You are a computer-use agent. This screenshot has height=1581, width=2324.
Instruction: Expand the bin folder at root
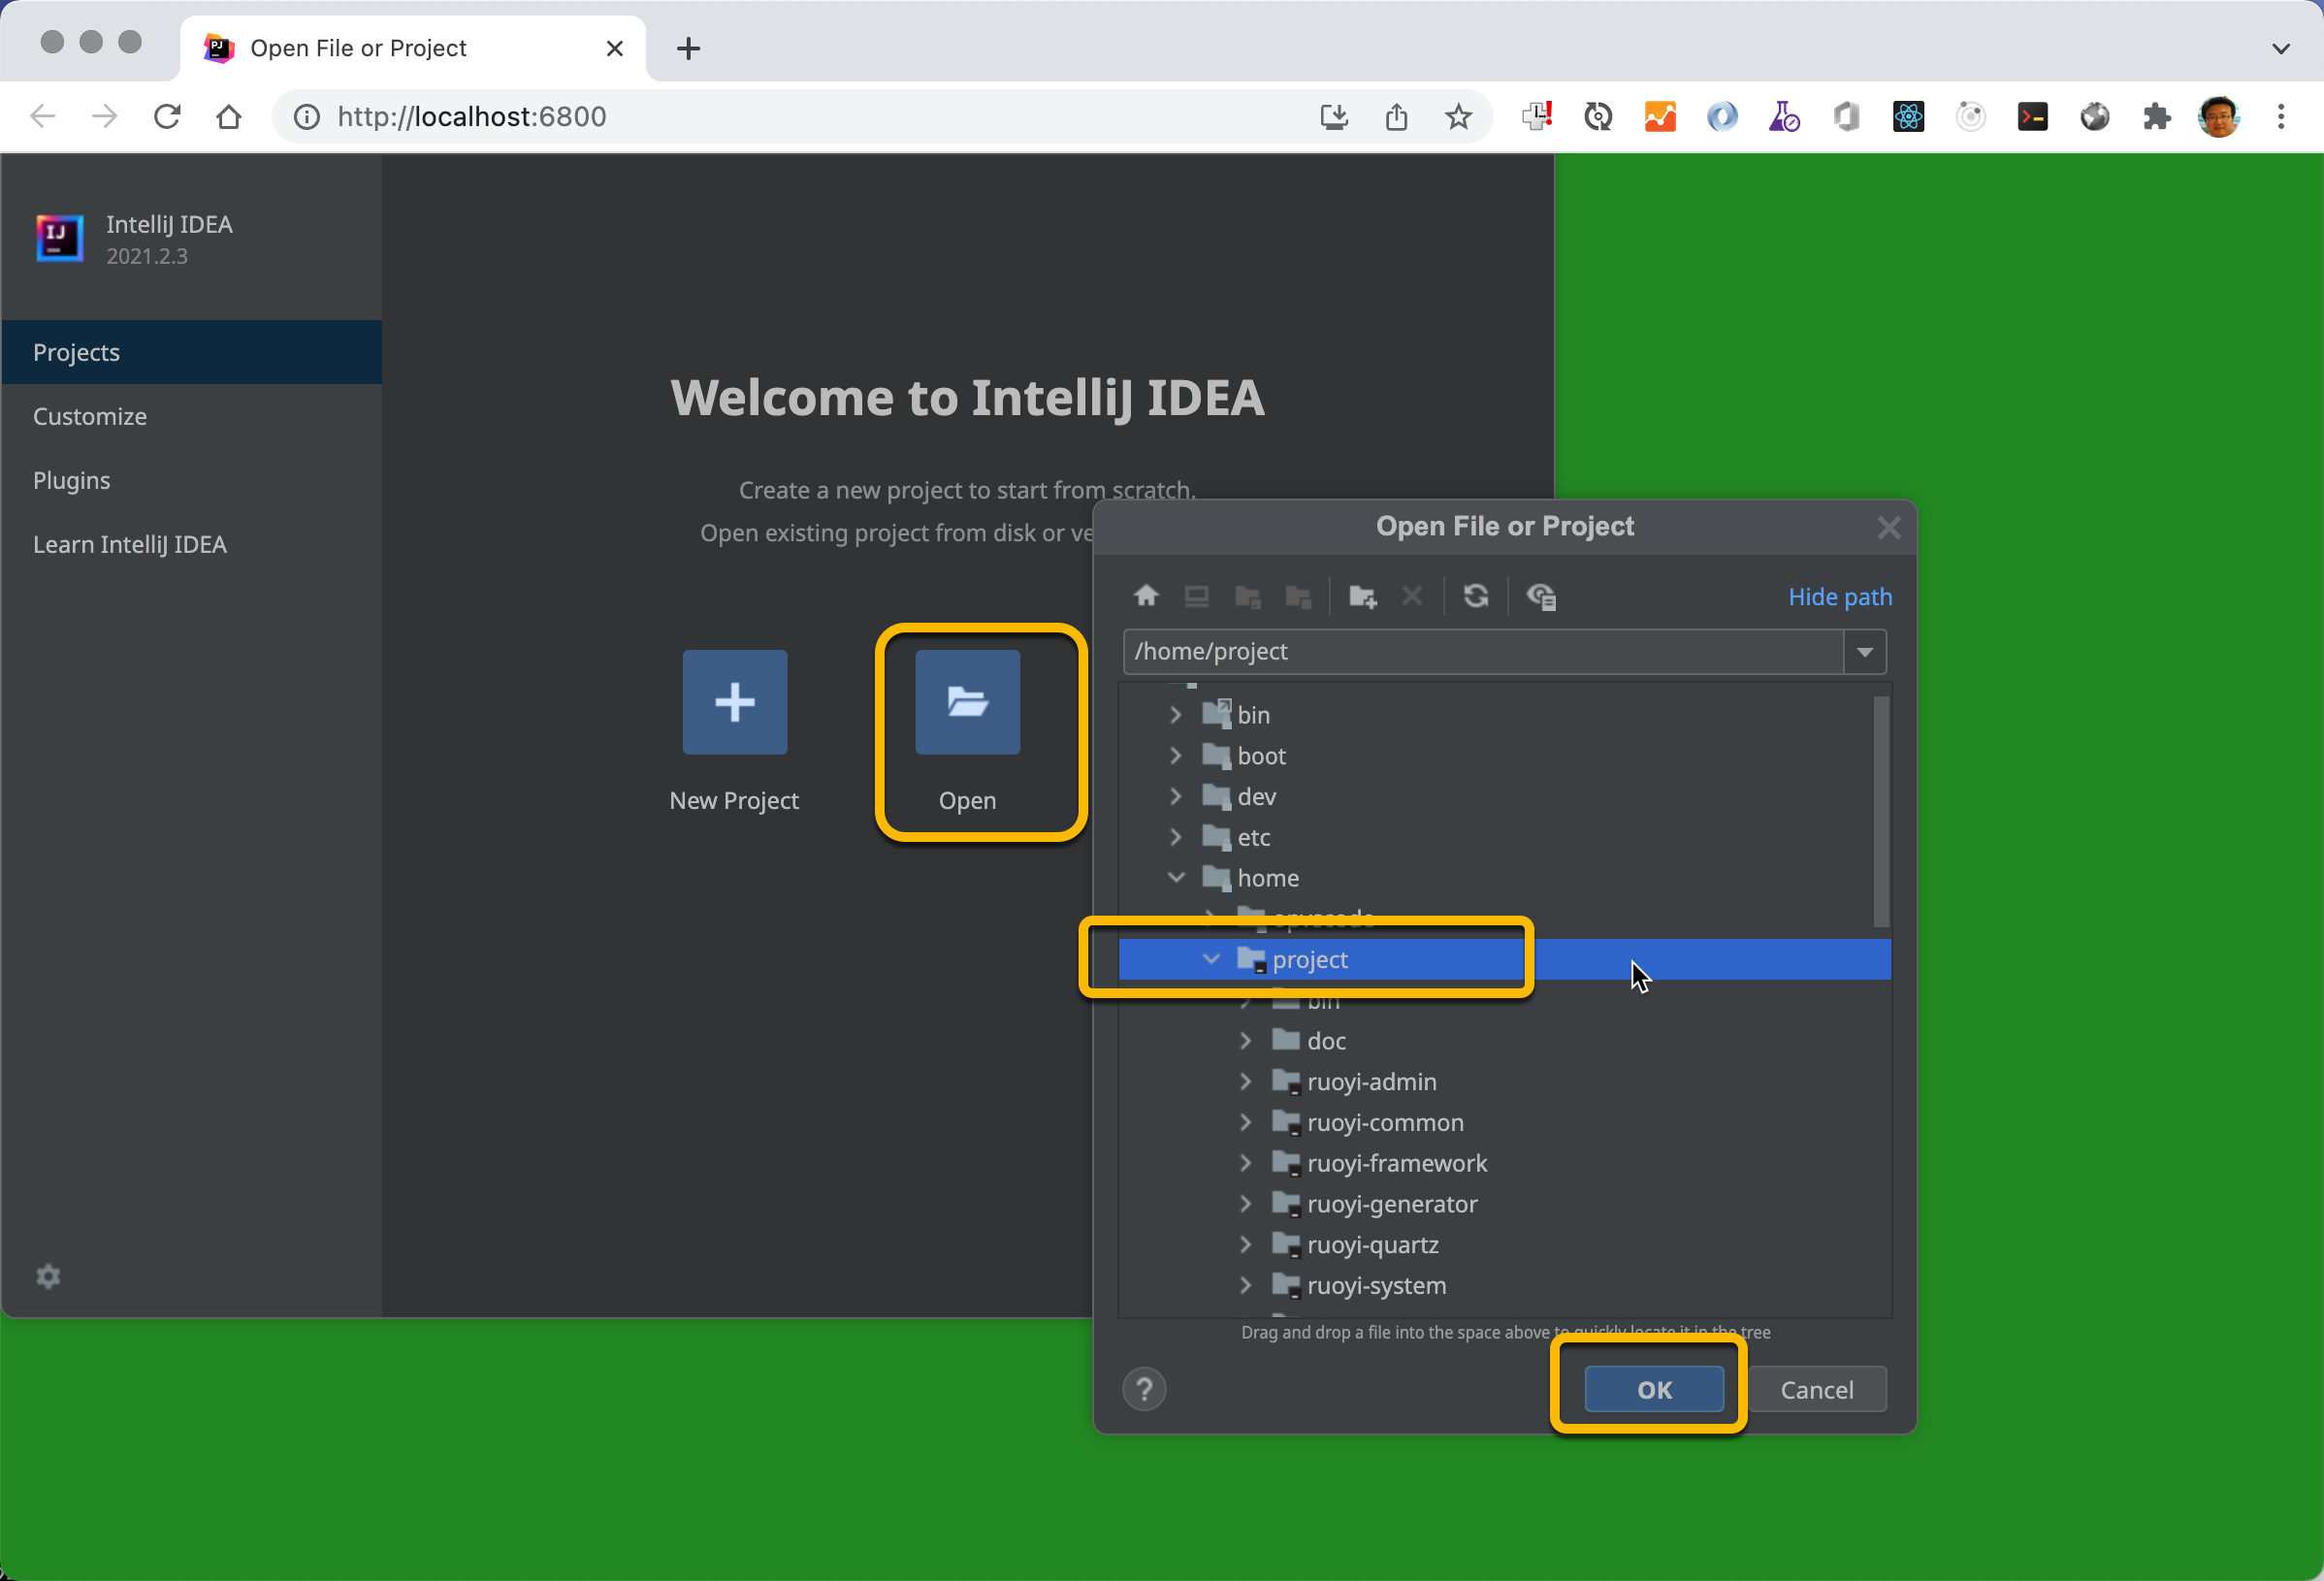[1176, 714]
